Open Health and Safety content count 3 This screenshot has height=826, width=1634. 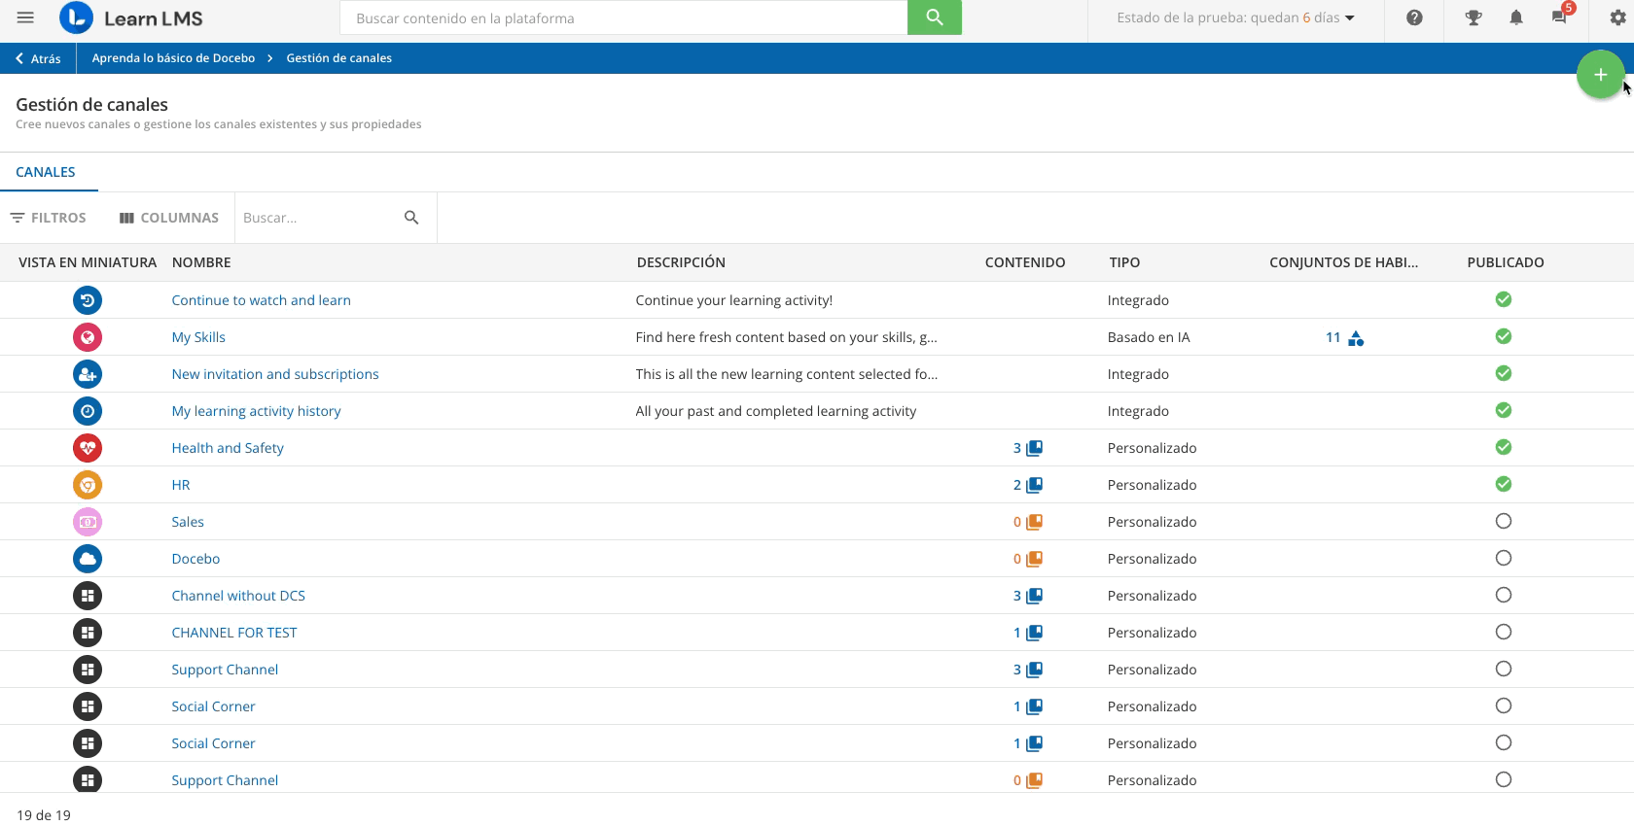1027,448
